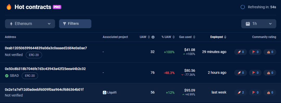Image resolution: width=281 pixels, height=103 pixels.
Task: Click the purple PRO badge
Action: [57, 7]
